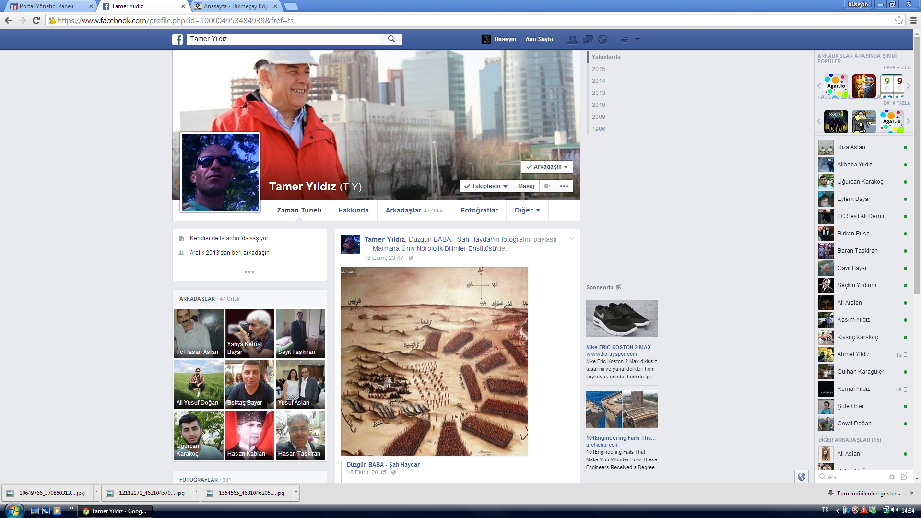Open the notifications globe icon
This screenshot has height=518, width=921.
click(x=603, y=39)
